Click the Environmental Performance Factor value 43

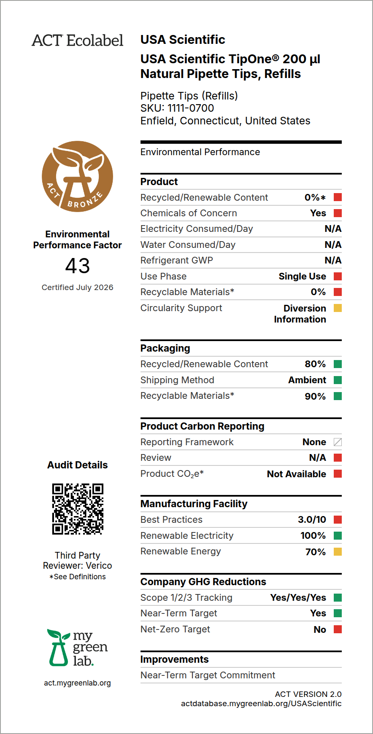pos(78,266)
